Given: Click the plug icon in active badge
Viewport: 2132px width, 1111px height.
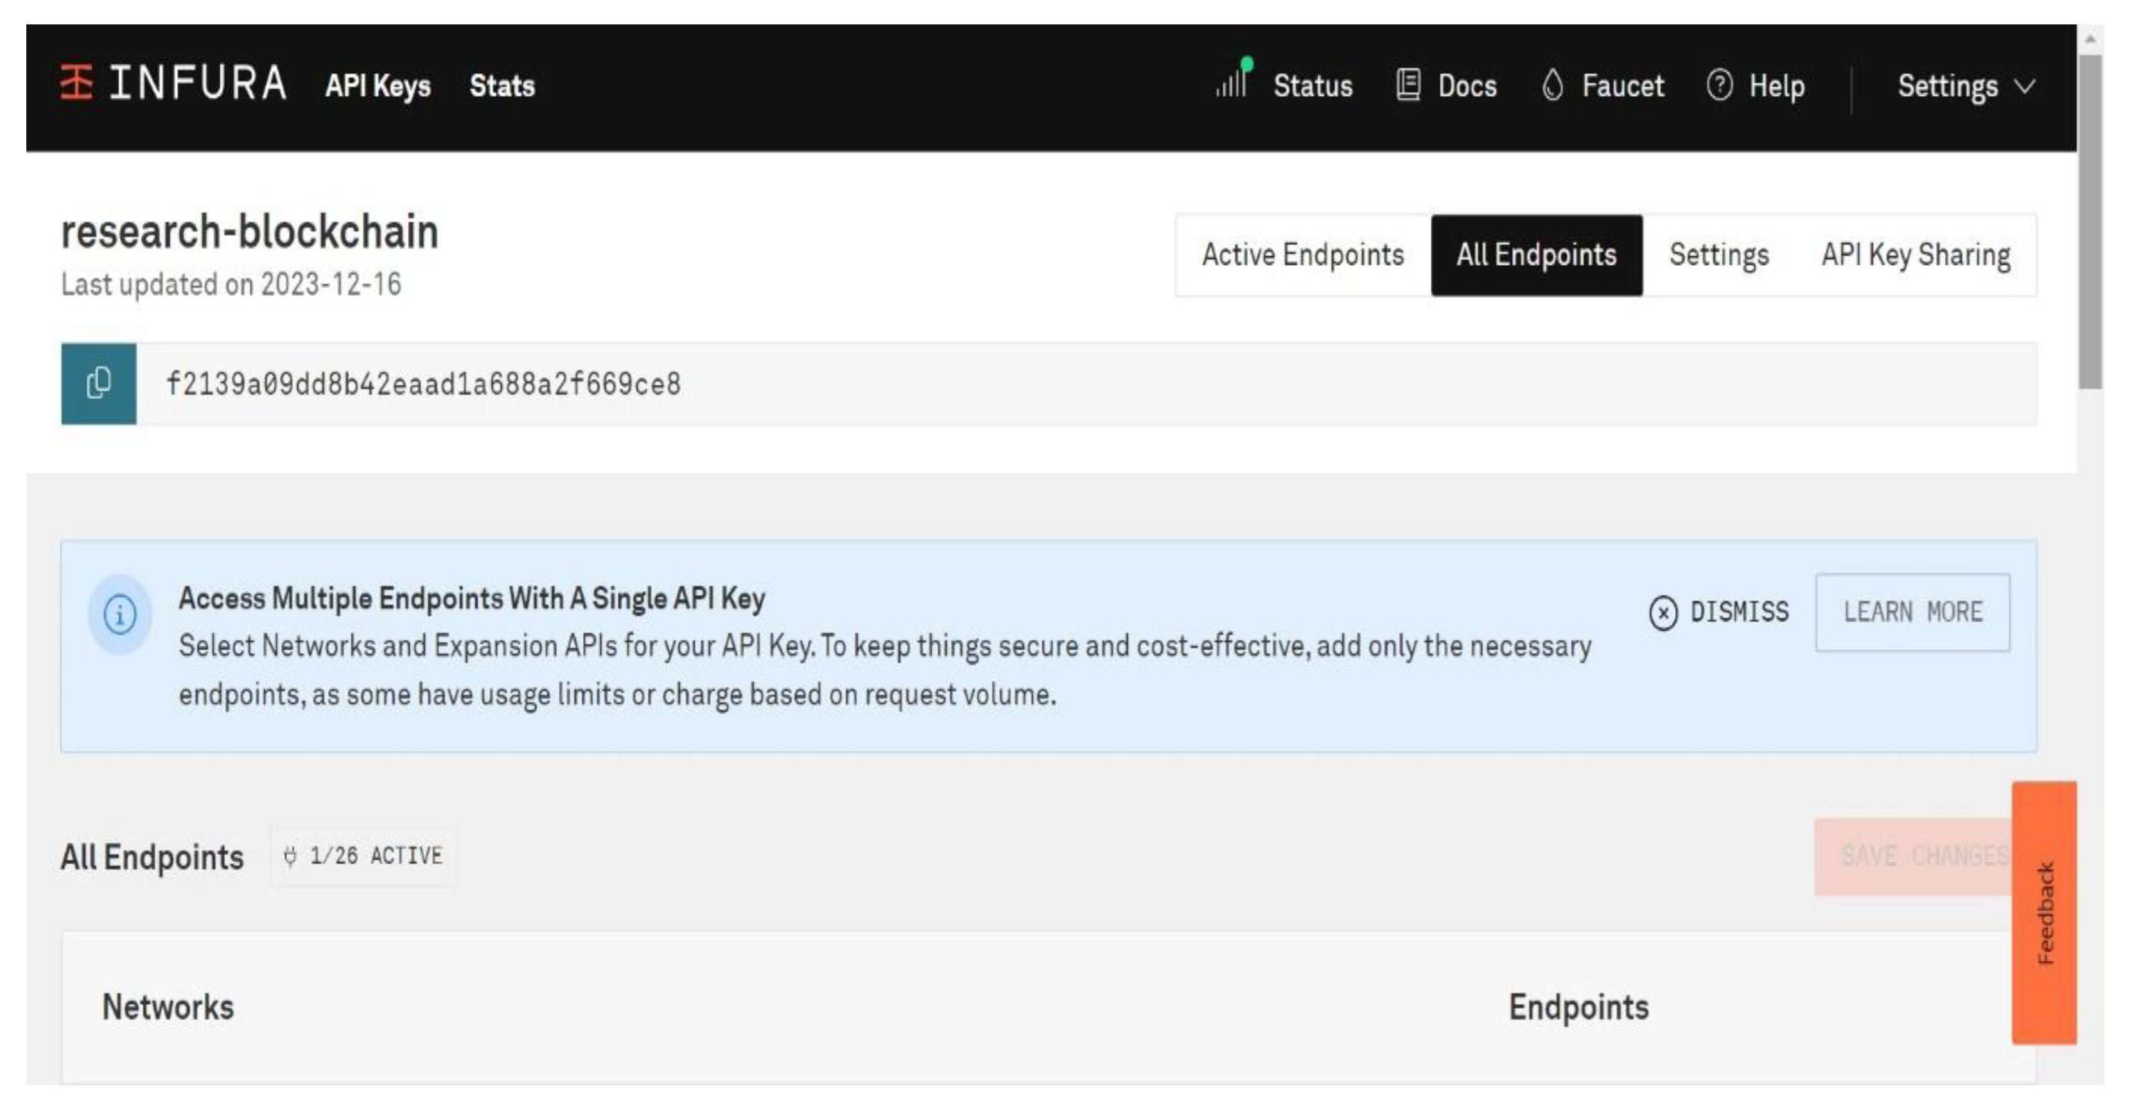Looking at the screenshot, I should (290, 856).
